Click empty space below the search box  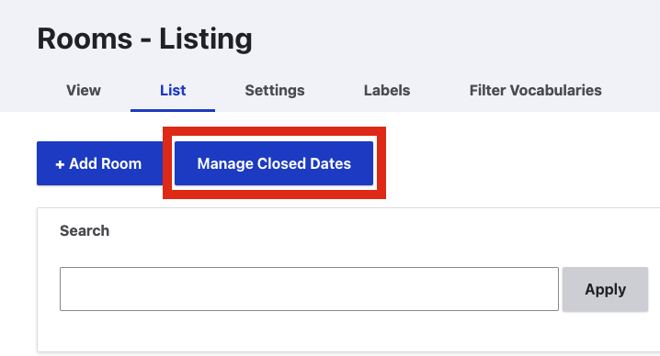(309, 332)
